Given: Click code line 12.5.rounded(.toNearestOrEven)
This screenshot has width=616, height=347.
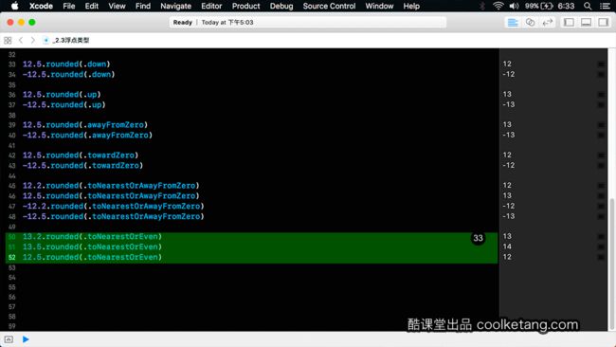Looking at the screenshot, I should [92, 257].
